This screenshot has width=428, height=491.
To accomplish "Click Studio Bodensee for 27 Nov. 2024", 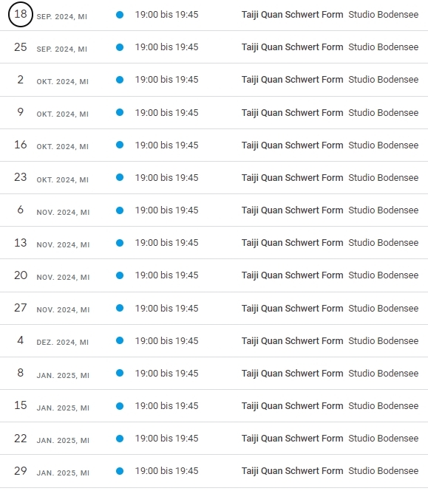I will click(383, 309).
